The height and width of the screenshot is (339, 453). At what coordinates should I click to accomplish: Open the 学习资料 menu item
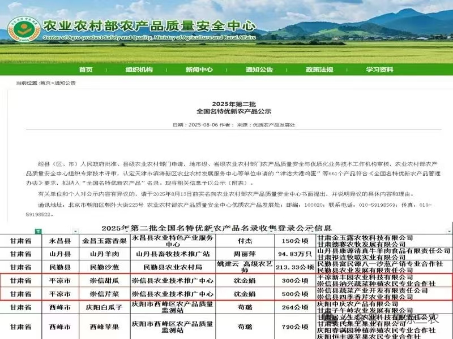tap(379, 69)
